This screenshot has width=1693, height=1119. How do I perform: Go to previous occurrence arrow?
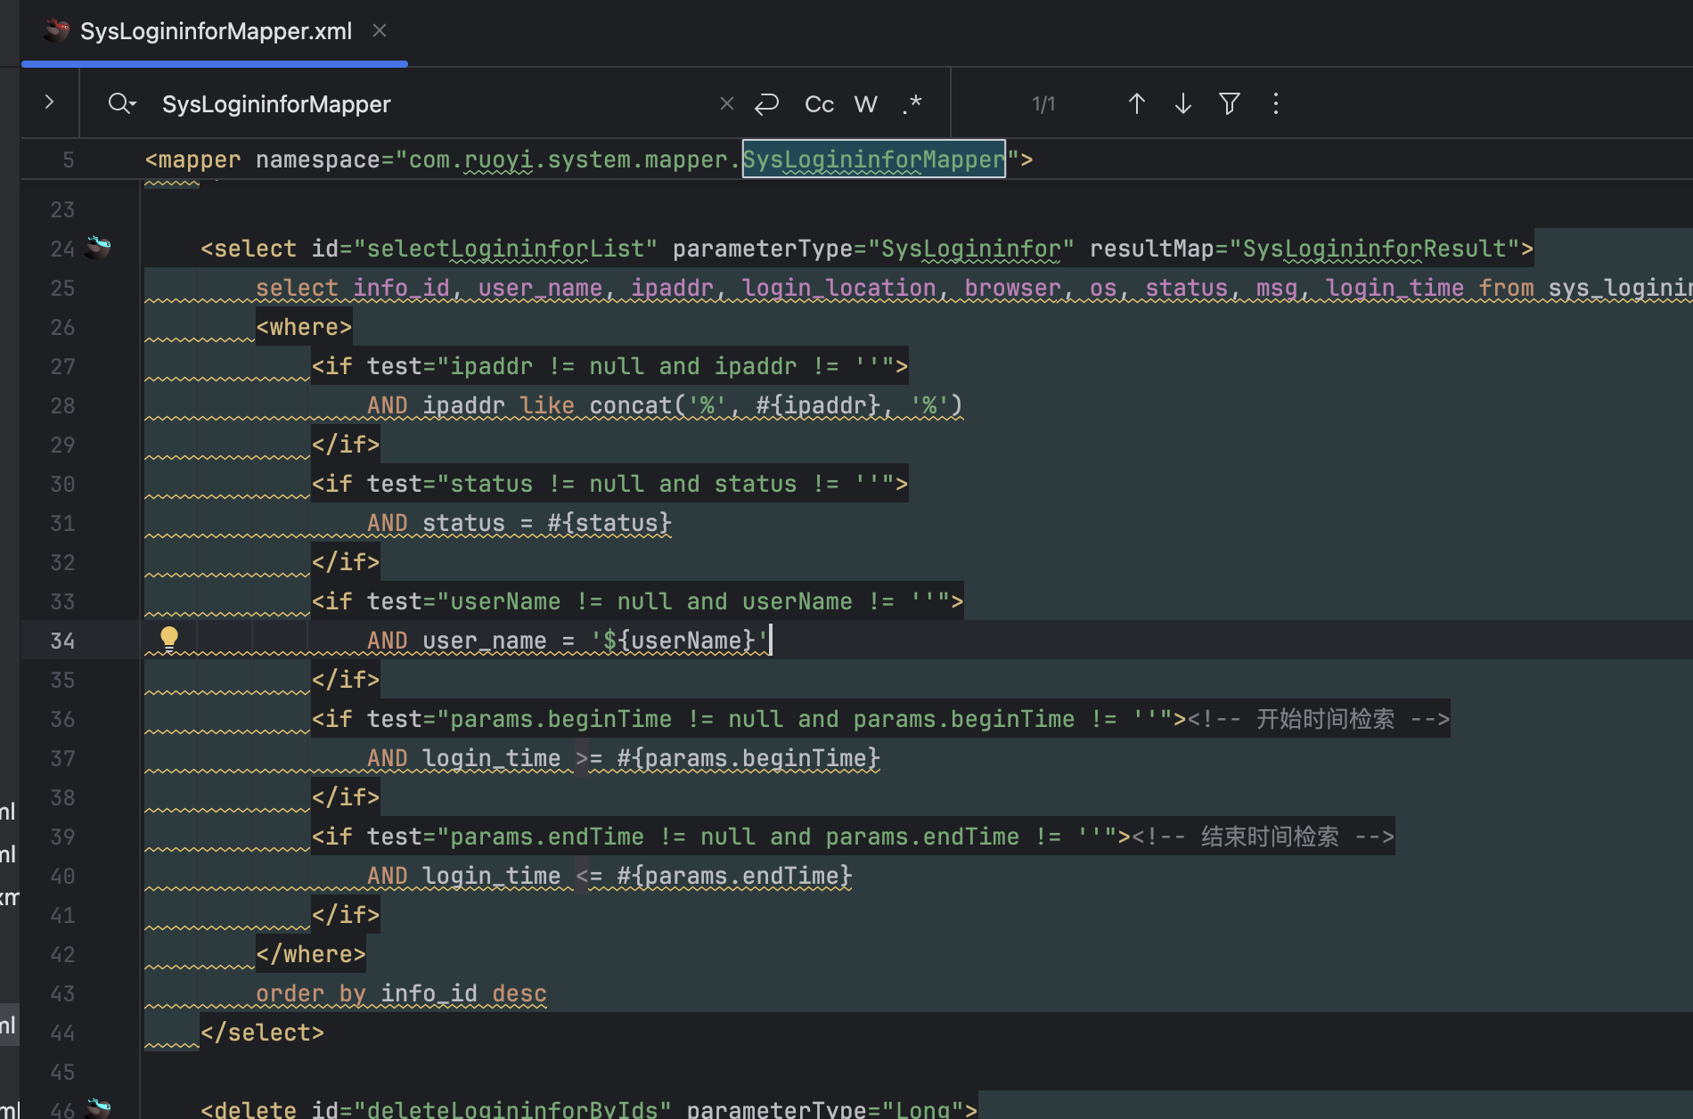tap(1137, 104)
